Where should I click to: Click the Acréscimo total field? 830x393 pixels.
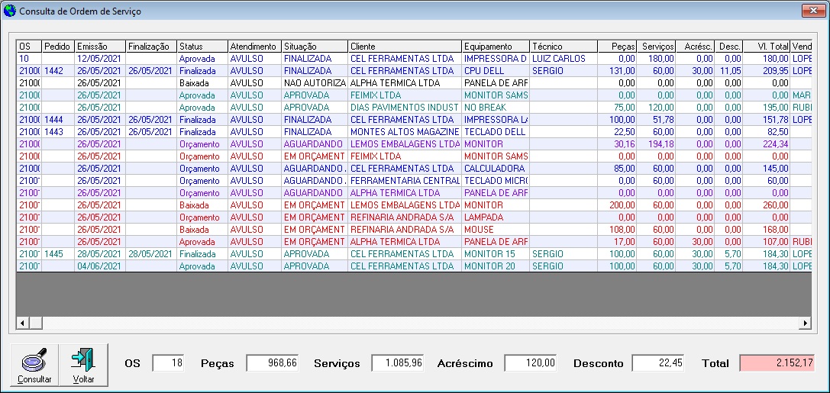point(532,364)
